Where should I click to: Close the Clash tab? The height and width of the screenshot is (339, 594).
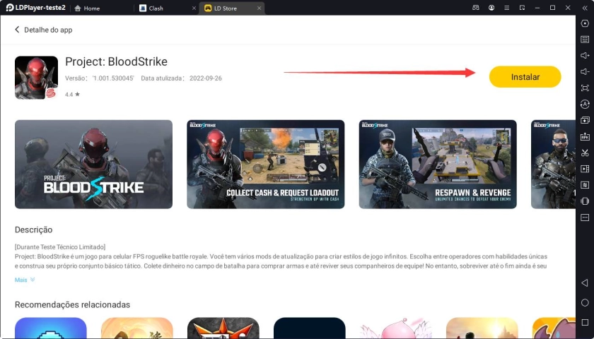tap(194, 8)
